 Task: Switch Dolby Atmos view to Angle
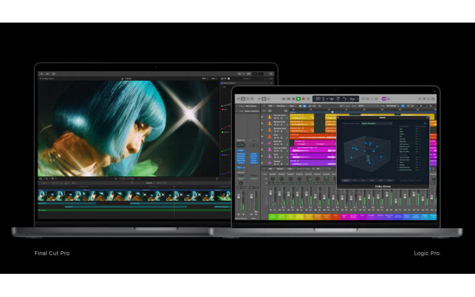point(346,181)
